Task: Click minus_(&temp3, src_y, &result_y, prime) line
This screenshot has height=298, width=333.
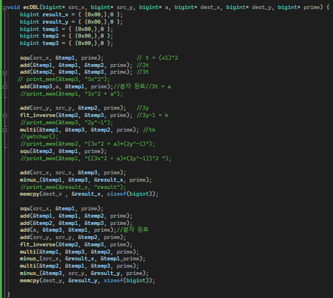Action: point(85,273)
